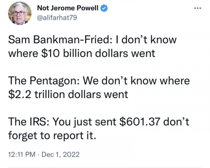The image size is (210, 168).
Task: Click The IRS text in tweet
Action: (x=27, y=121)
